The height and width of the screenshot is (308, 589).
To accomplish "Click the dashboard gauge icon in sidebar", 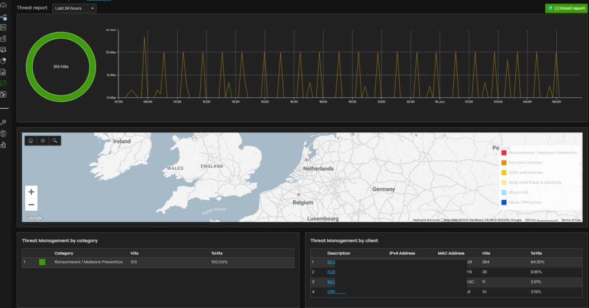I will [x=3, y=6].
